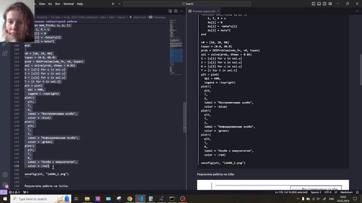Select the Preview report.md tab
Viewport: 362px width, 203px height.
[x=204, y=11]
